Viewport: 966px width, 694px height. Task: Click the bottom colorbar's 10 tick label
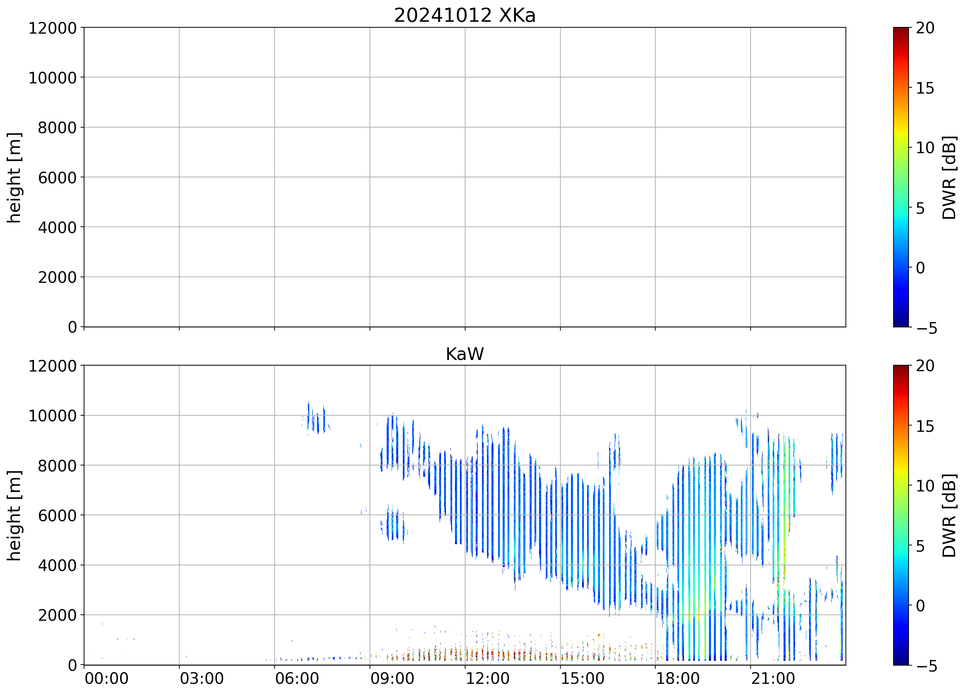pos(925,485)
